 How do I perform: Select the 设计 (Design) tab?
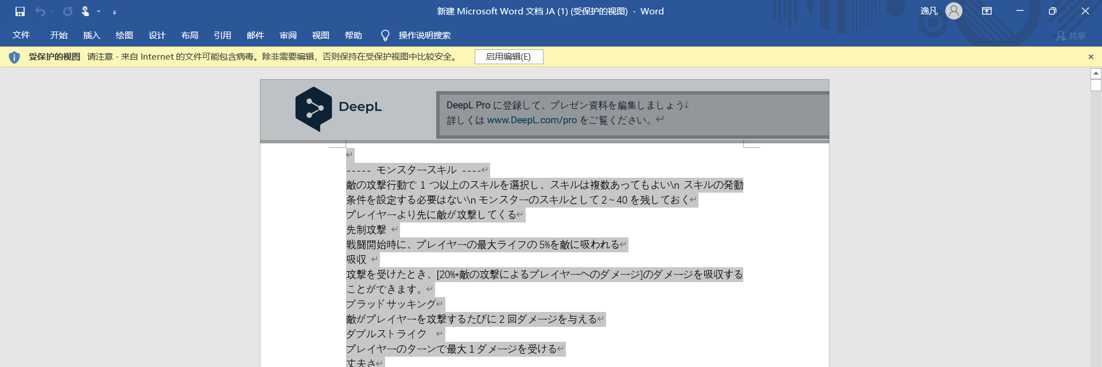157,36
